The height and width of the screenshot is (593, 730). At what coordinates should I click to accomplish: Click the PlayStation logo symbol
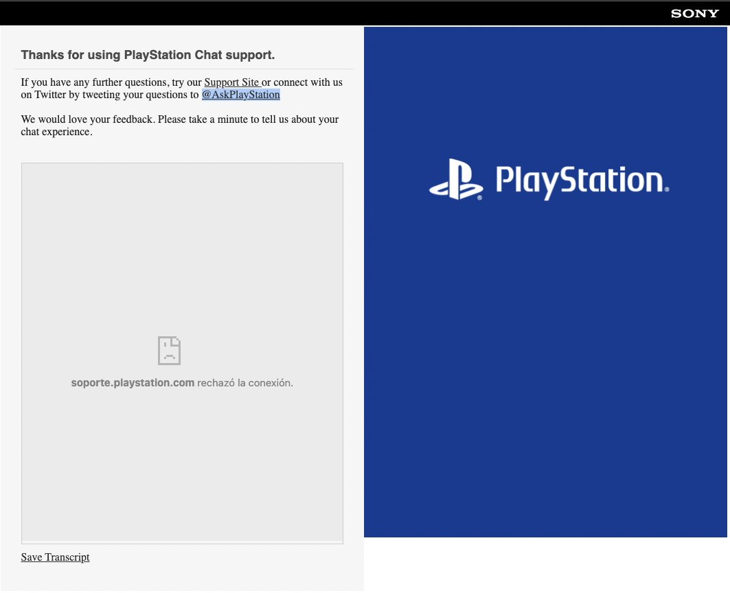456,180
